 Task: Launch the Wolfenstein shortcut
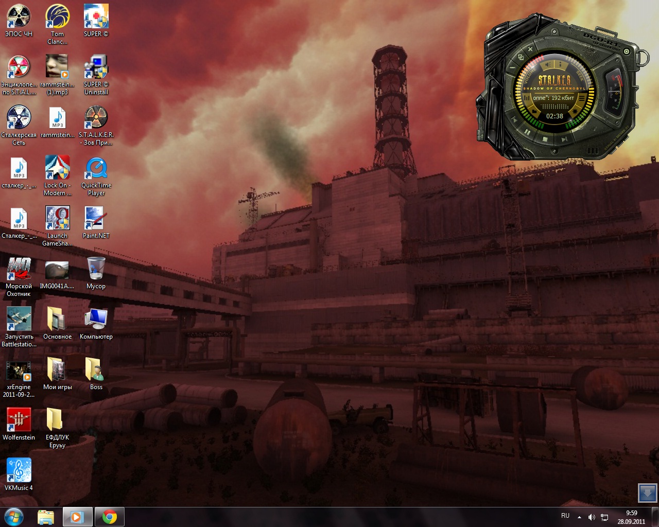point(19,425)
